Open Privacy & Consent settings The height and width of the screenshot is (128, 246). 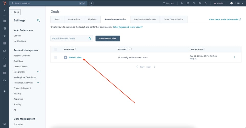(22, 88)
